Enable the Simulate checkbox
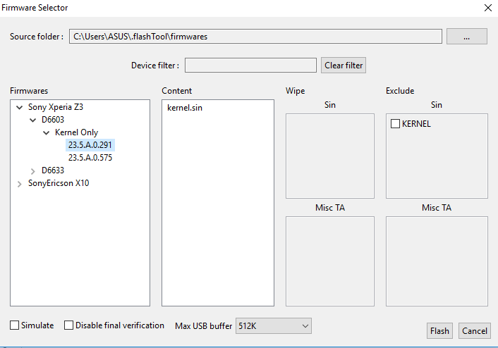Viewport: 498px width, 348px height. point(15,325)
